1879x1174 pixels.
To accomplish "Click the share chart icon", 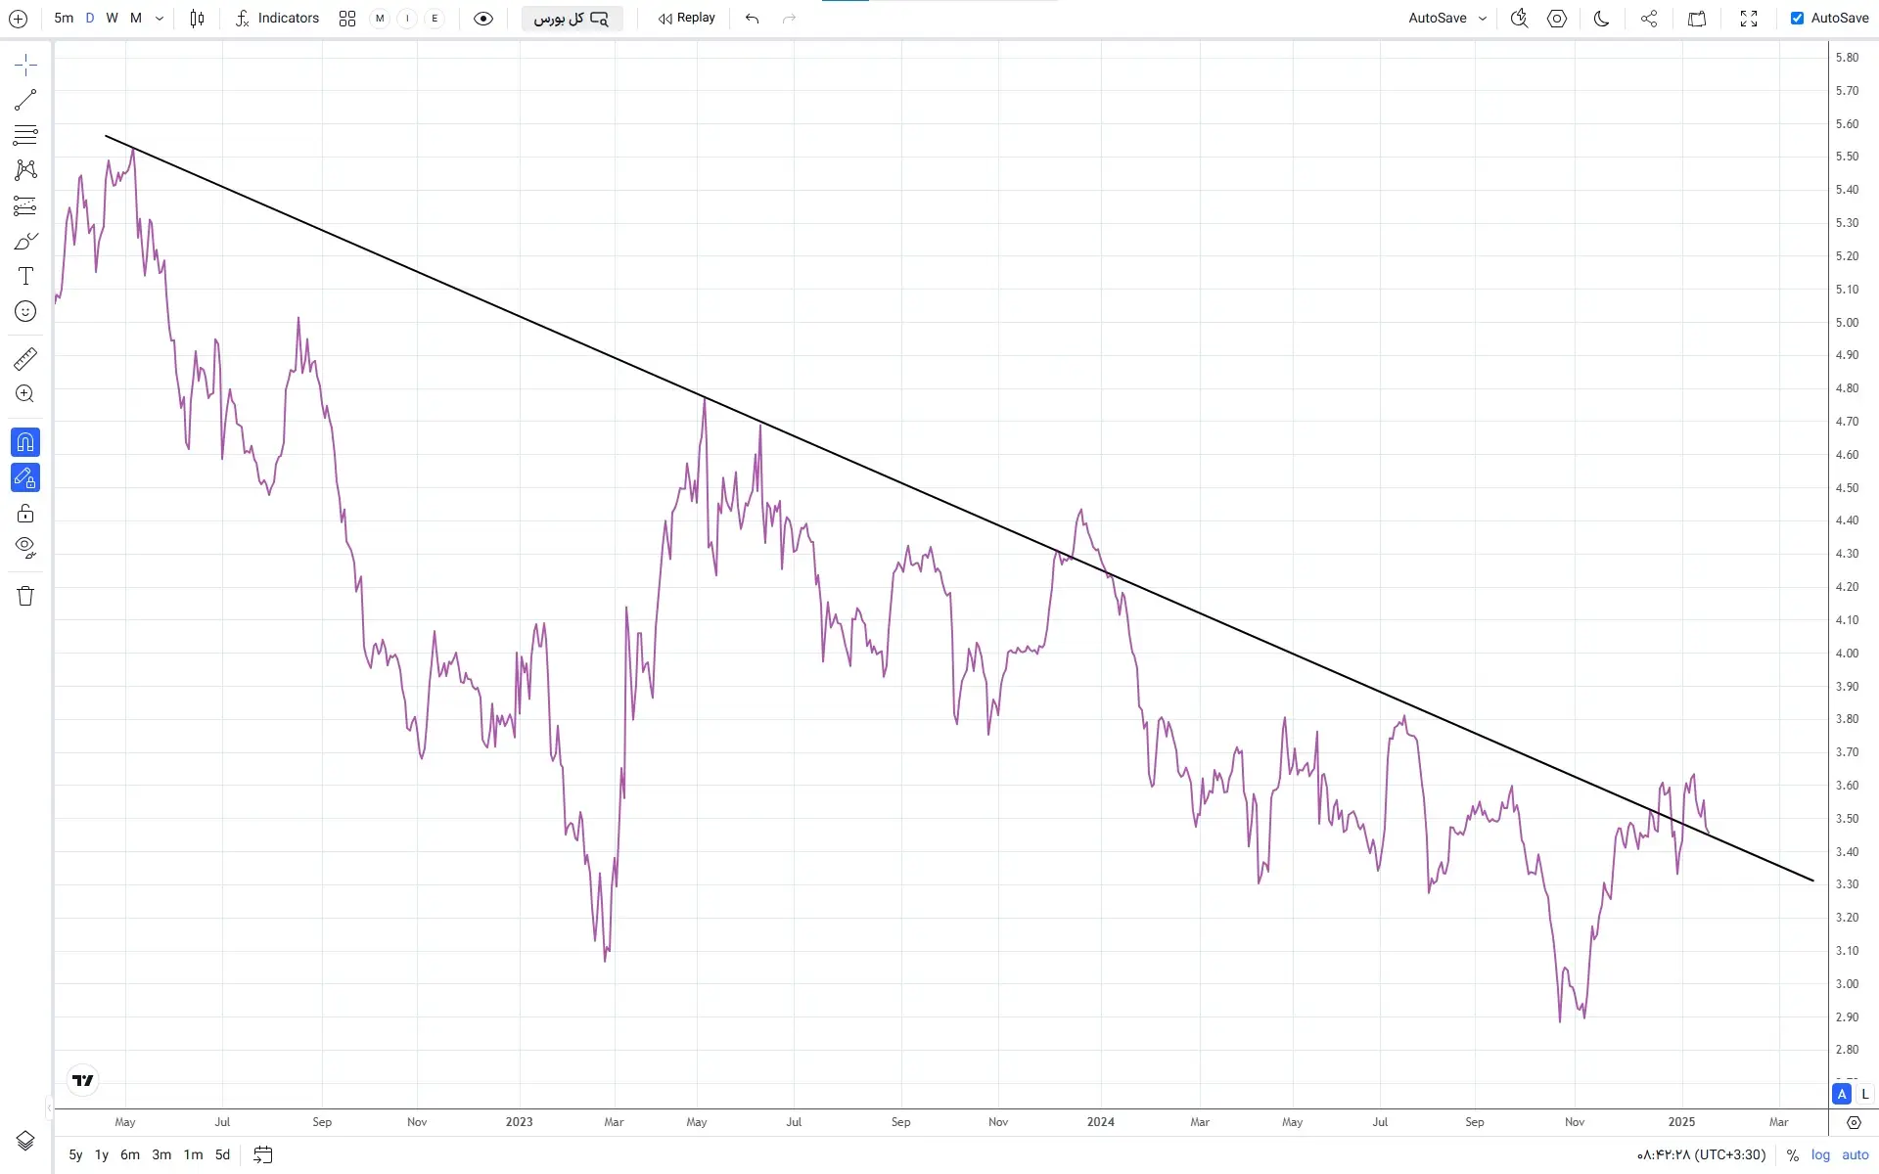I will tap(1649, 19).
